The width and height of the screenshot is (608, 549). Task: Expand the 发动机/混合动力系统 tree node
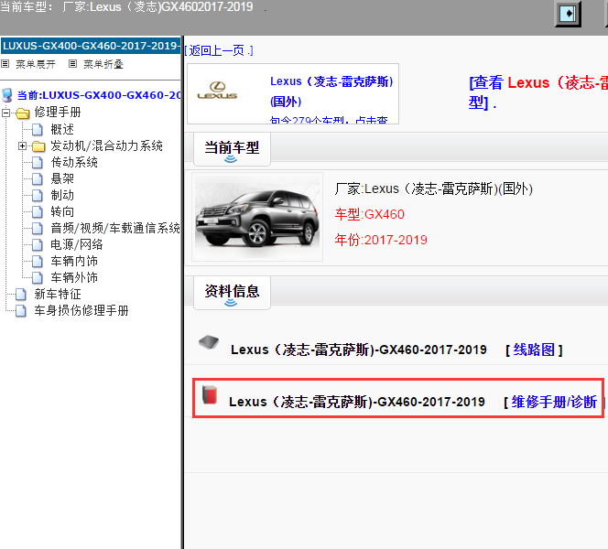point(22,146)
